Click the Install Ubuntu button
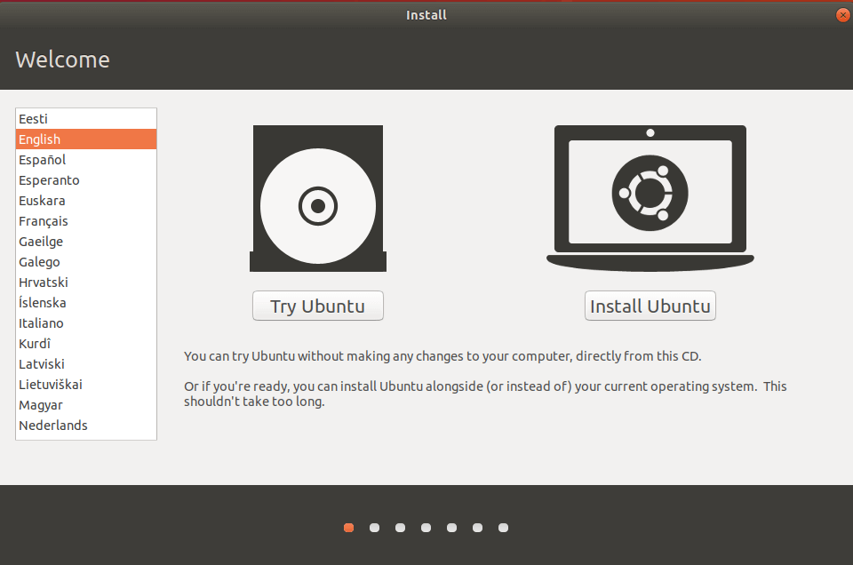The height and width of the screenshot is (565, 853). 650,306
